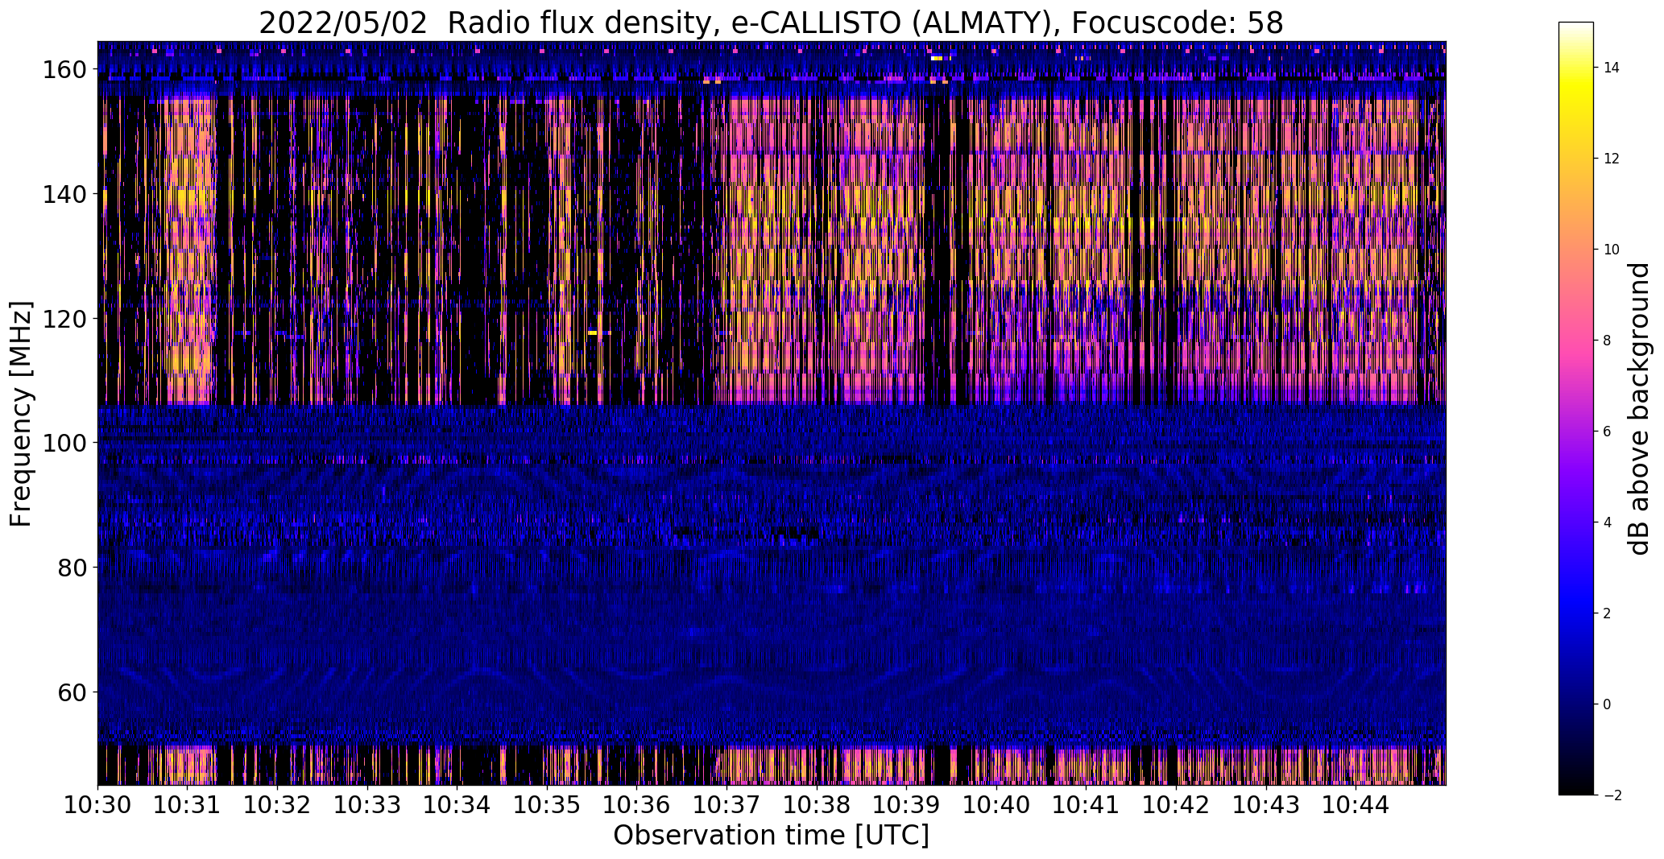Click the 10:43 time tick label
Viewport: 1664px width, 859px height.
[x=1266, y=804]
